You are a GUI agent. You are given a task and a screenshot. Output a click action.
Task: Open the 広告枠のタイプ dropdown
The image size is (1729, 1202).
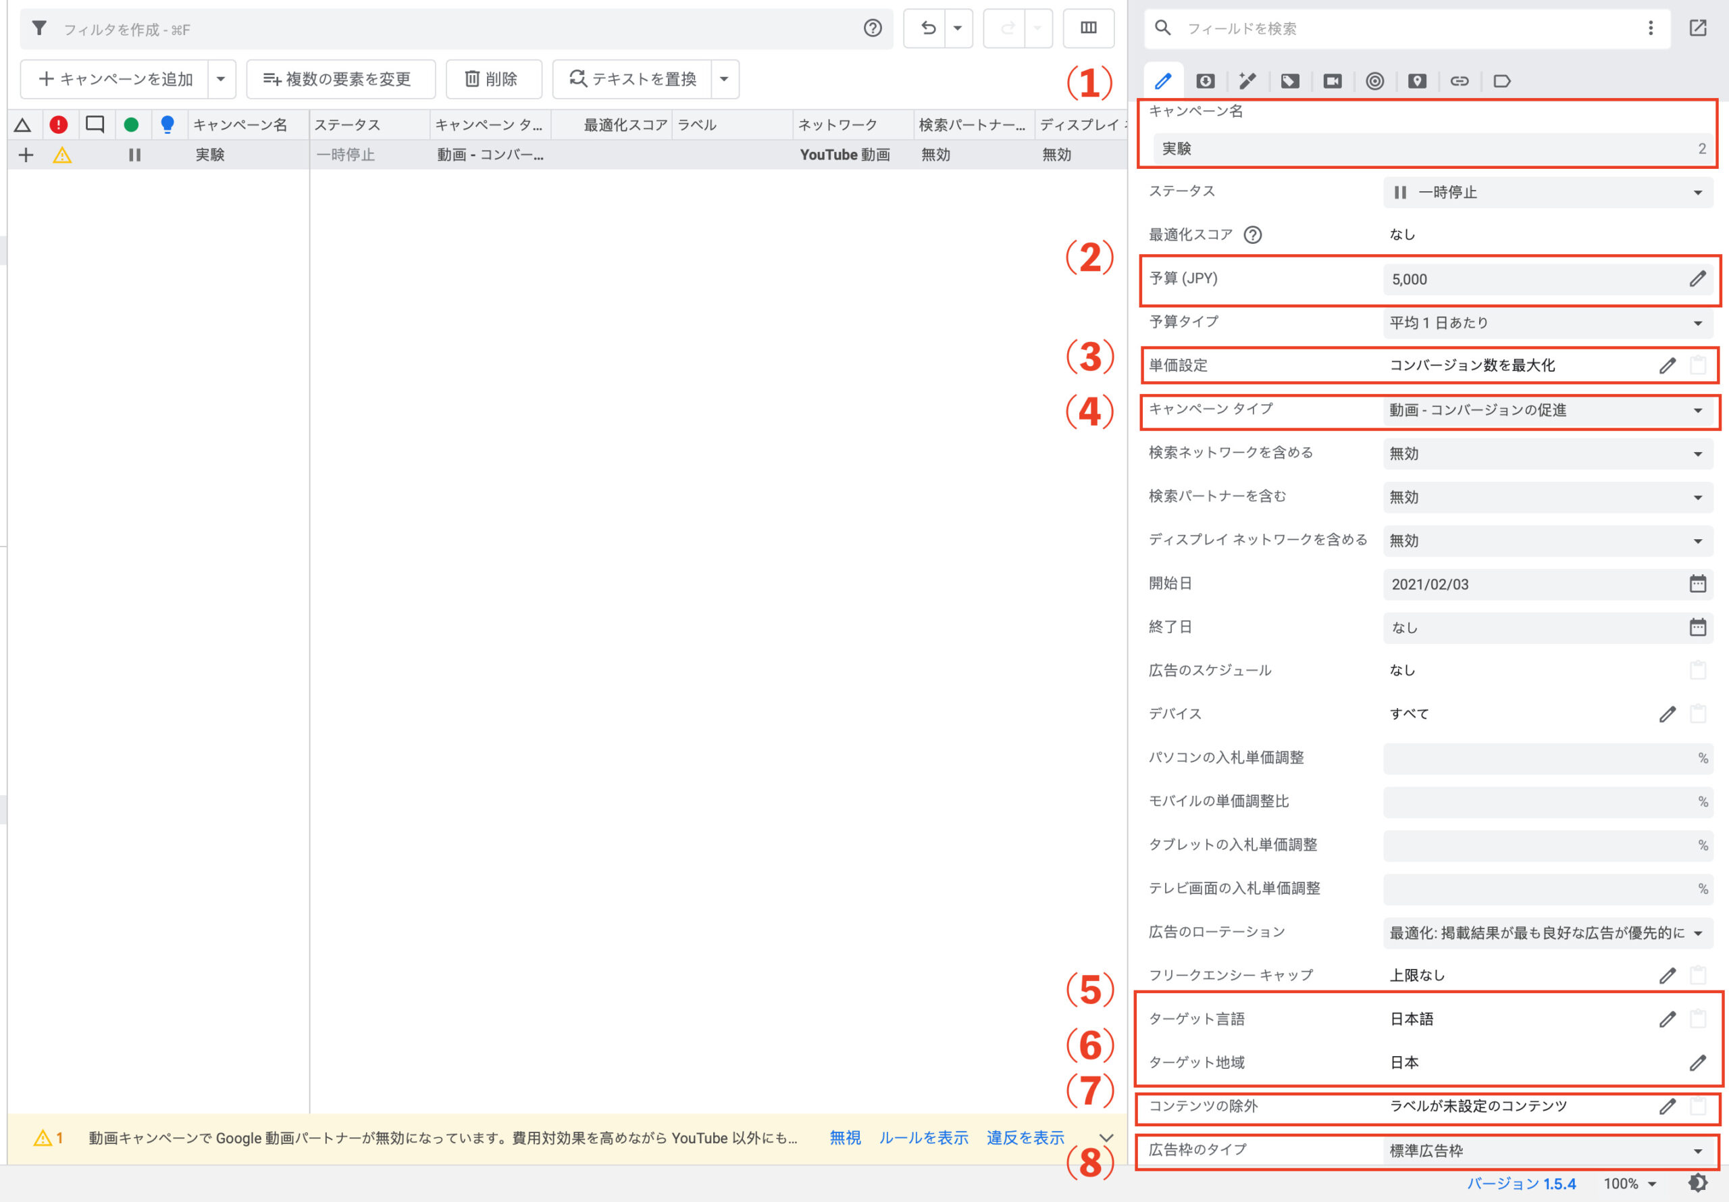1547,1151
